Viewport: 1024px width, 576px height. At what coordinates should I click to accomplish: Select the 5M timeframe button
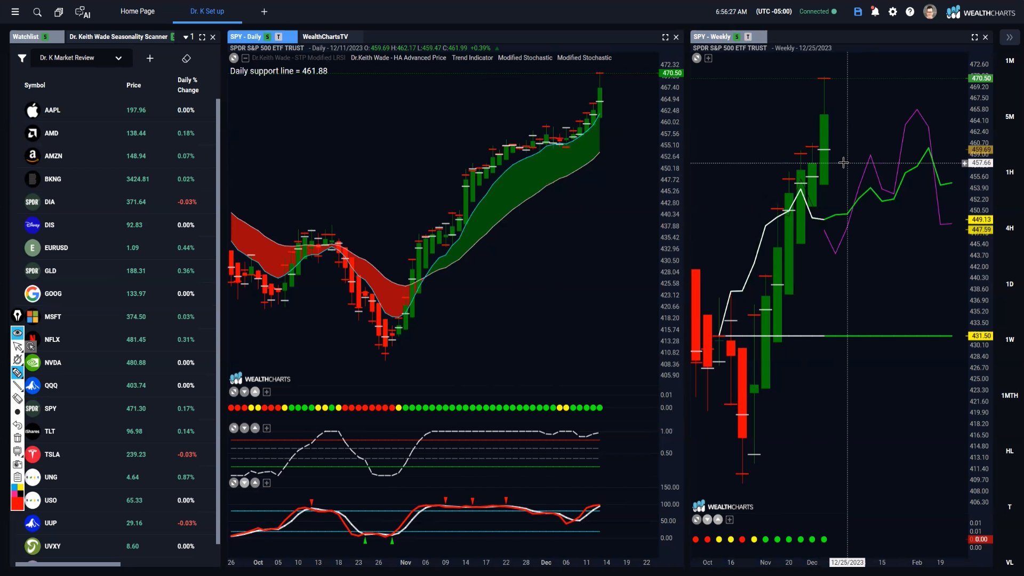1010,116
